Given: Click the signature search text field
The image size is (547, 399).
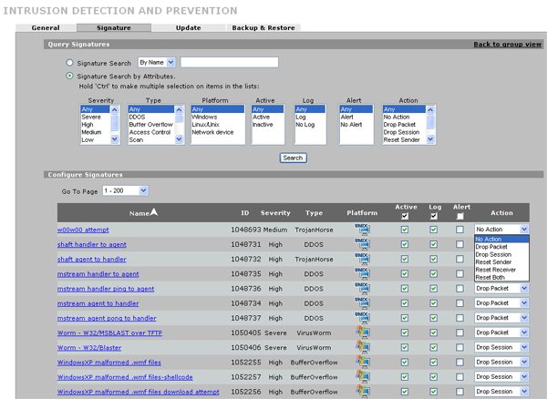Looking at the screenshot, I should [230, 62].
